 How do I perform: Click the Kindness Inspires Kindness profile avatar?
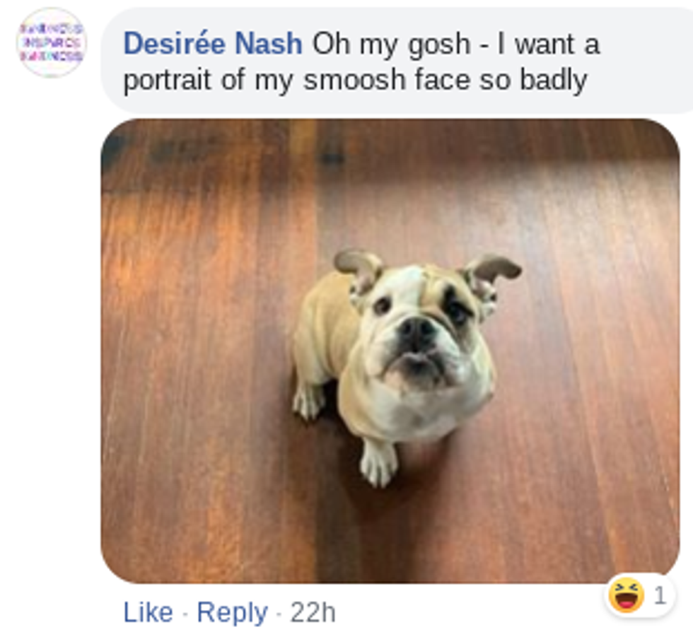51,42
